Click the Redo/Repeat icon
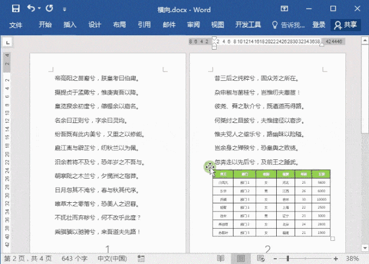This screenshot has height=264, width=369. point(49,9)
